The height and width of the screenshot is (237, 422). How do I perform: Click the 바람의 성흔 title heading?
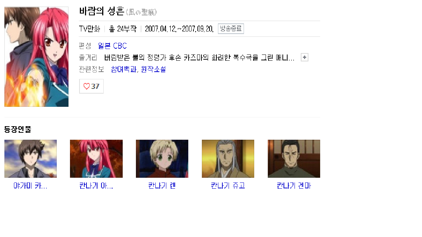pos(102,11)
